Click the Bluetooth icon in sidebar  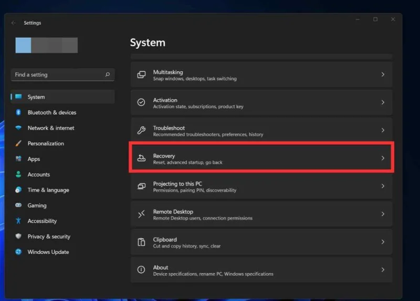point(18,112)
